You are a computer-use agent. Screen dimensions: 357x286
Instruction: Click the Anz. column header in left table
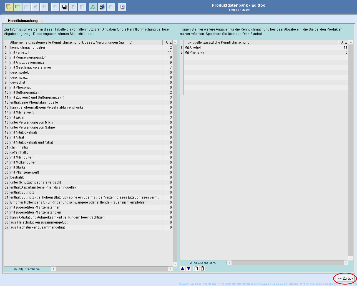[167, 42]
